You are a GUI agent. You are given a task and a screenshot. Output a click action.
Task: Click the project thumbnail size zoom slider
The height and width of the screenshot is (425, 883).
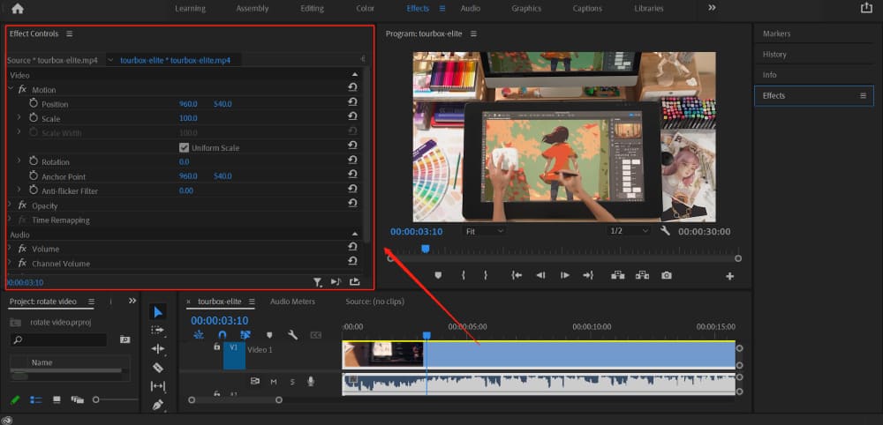96,400
